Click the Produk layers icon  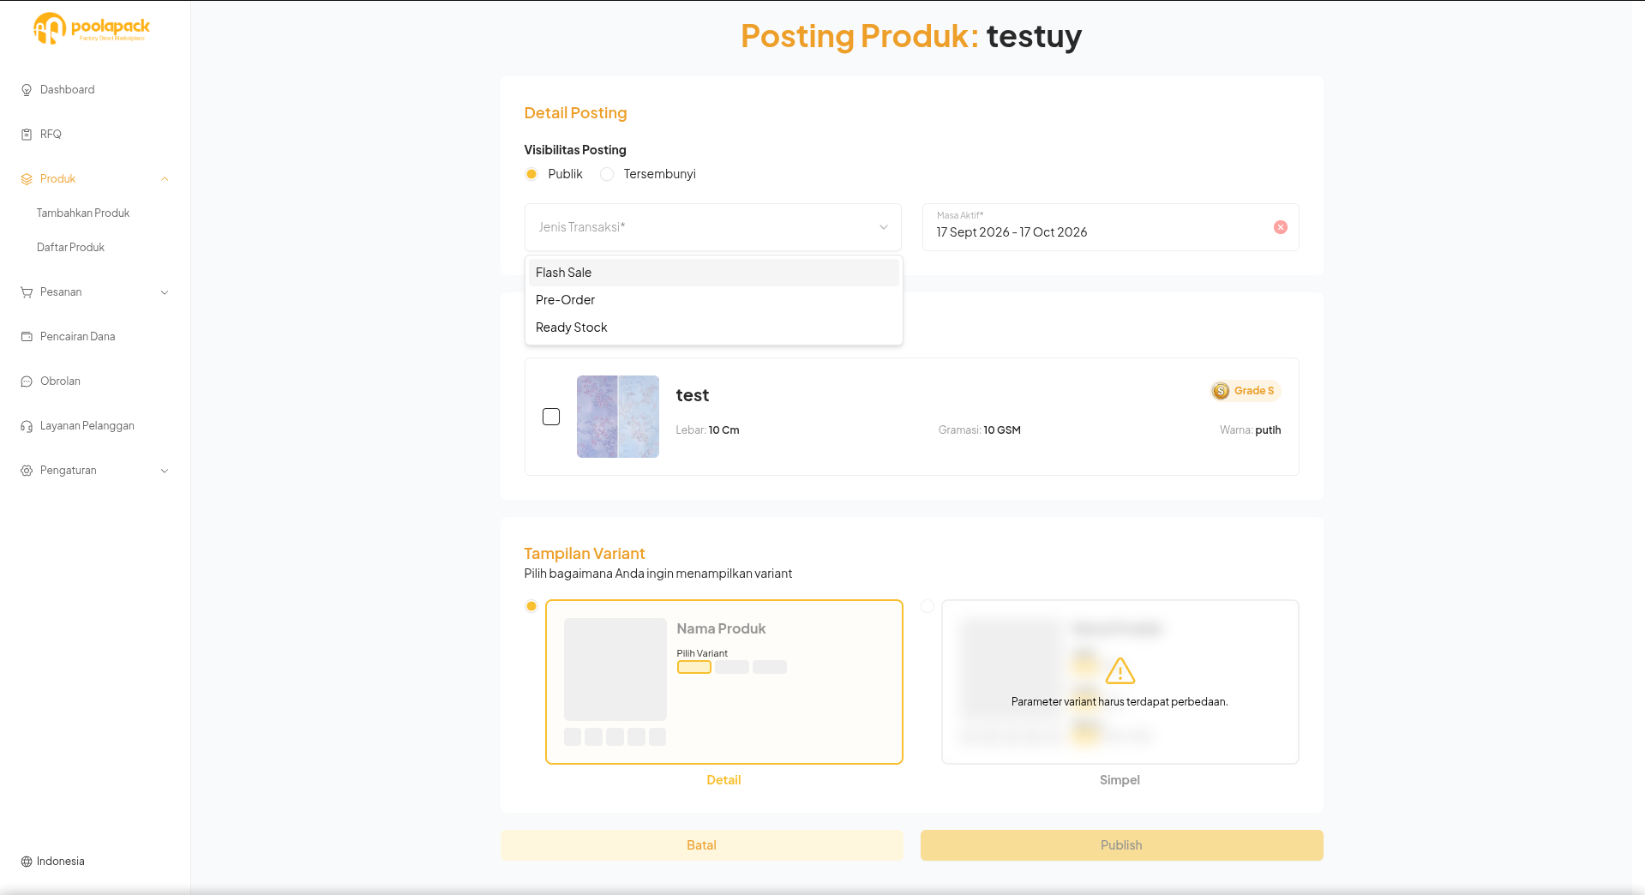pyautogui.click(x=27, y=179)
